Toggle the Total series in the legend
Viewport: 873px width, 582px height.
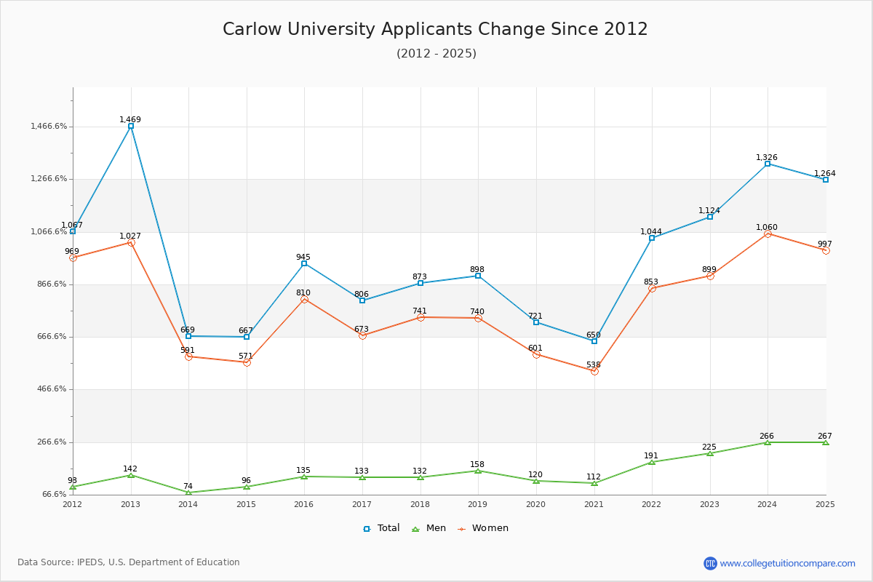[x=381, y=528]
